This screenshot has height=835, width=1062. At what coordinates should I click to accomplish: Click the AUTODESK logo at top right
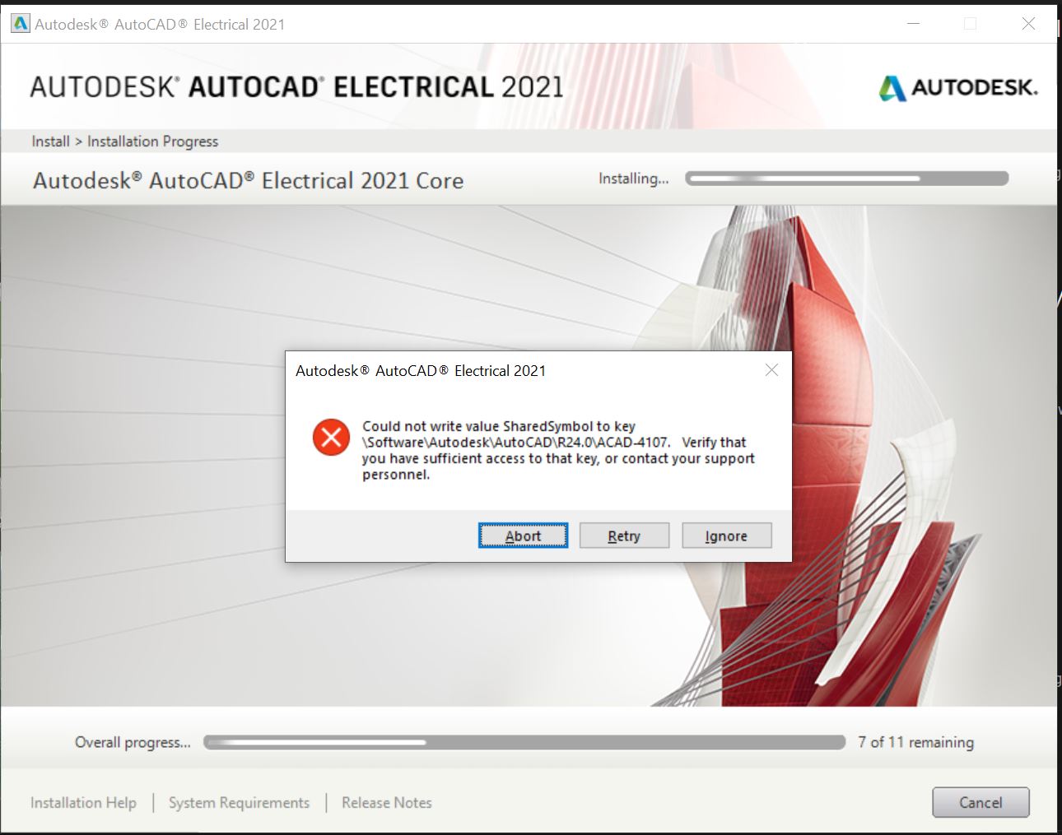tap(957, 86)
